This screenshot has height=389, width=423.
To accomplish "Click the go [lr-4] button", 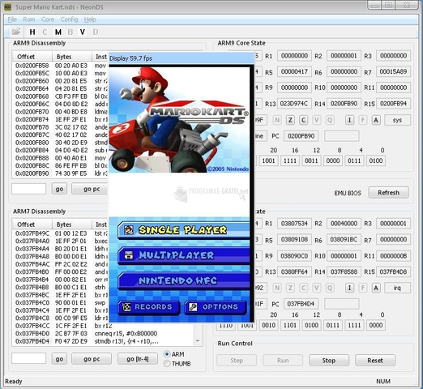I will [138, 359].
